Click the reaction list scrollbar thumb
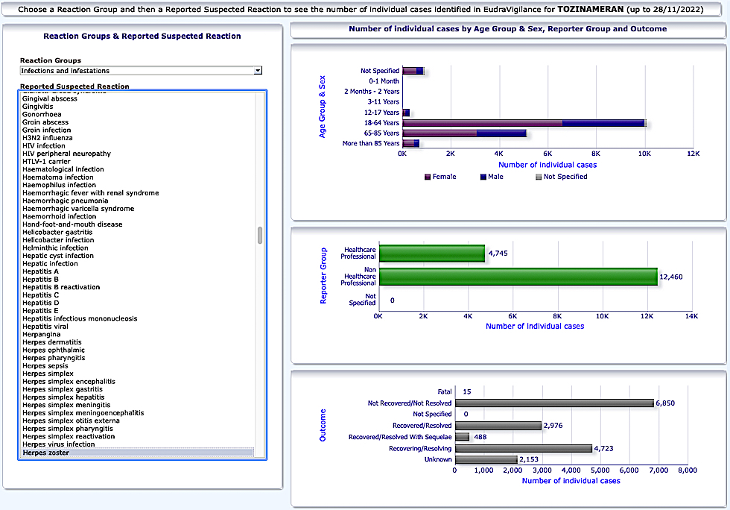Image resolution: width=730 pixels, height=510 pixels. tap(260, 236)
